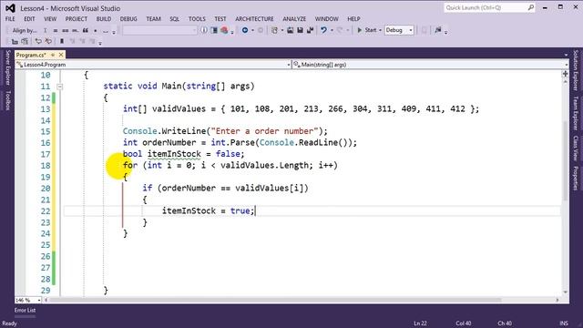Save the file with the Save icon
The height and width of the screenshot is (328, 583).
(300, 30)
